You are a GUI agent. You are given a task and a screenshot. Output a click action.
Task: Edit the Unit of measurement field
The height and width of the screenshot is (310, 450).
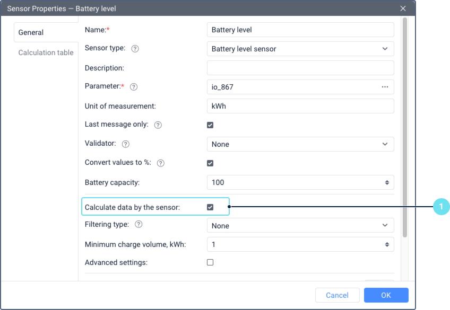point(300,106)
